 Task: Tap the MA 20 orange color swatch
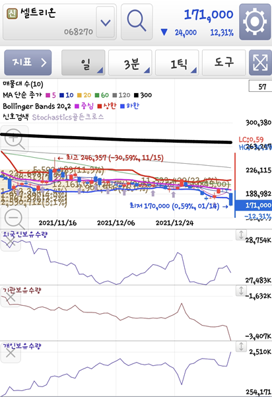(x=79, y=95)
